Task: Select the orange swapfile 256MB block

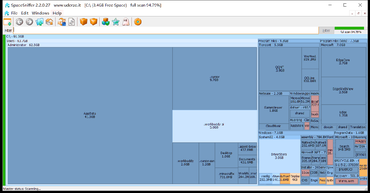Action: (363, 167)
